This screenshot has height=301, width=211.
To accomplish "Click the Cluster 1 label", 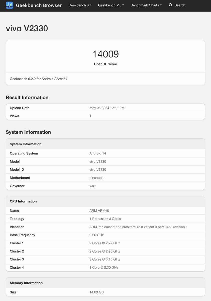I will pos(17,243).
